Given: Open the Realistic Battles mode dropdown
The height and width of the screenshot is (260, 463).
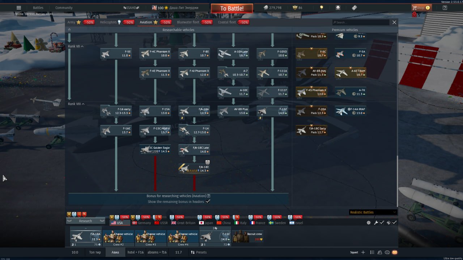Looking at the screenshot, I should click(373, 212).
